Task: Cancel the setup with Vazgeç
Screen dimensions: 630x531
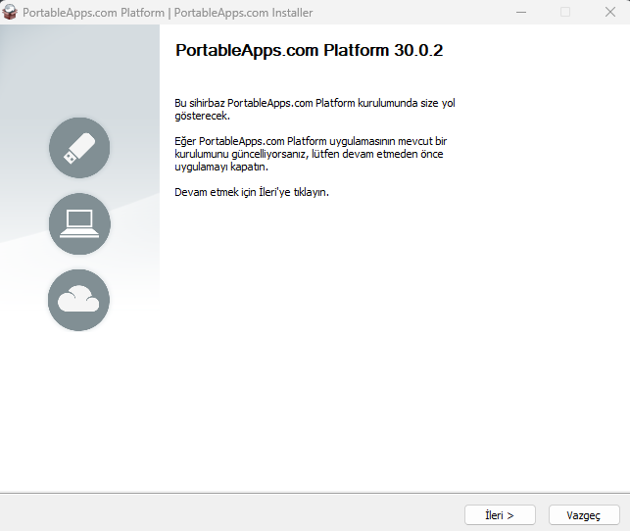Action: point(584,515)
